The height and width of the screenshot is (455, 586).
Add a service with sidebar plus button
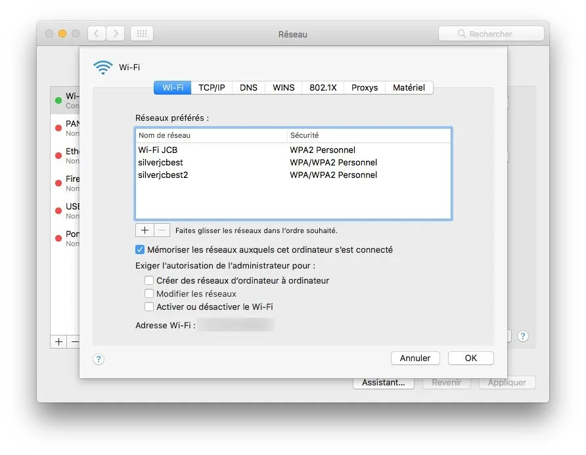[58, 342]
